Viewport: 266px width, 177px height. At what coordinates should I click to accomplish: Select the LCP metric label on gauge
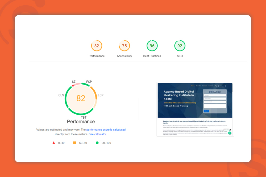(x=101, y=95)
